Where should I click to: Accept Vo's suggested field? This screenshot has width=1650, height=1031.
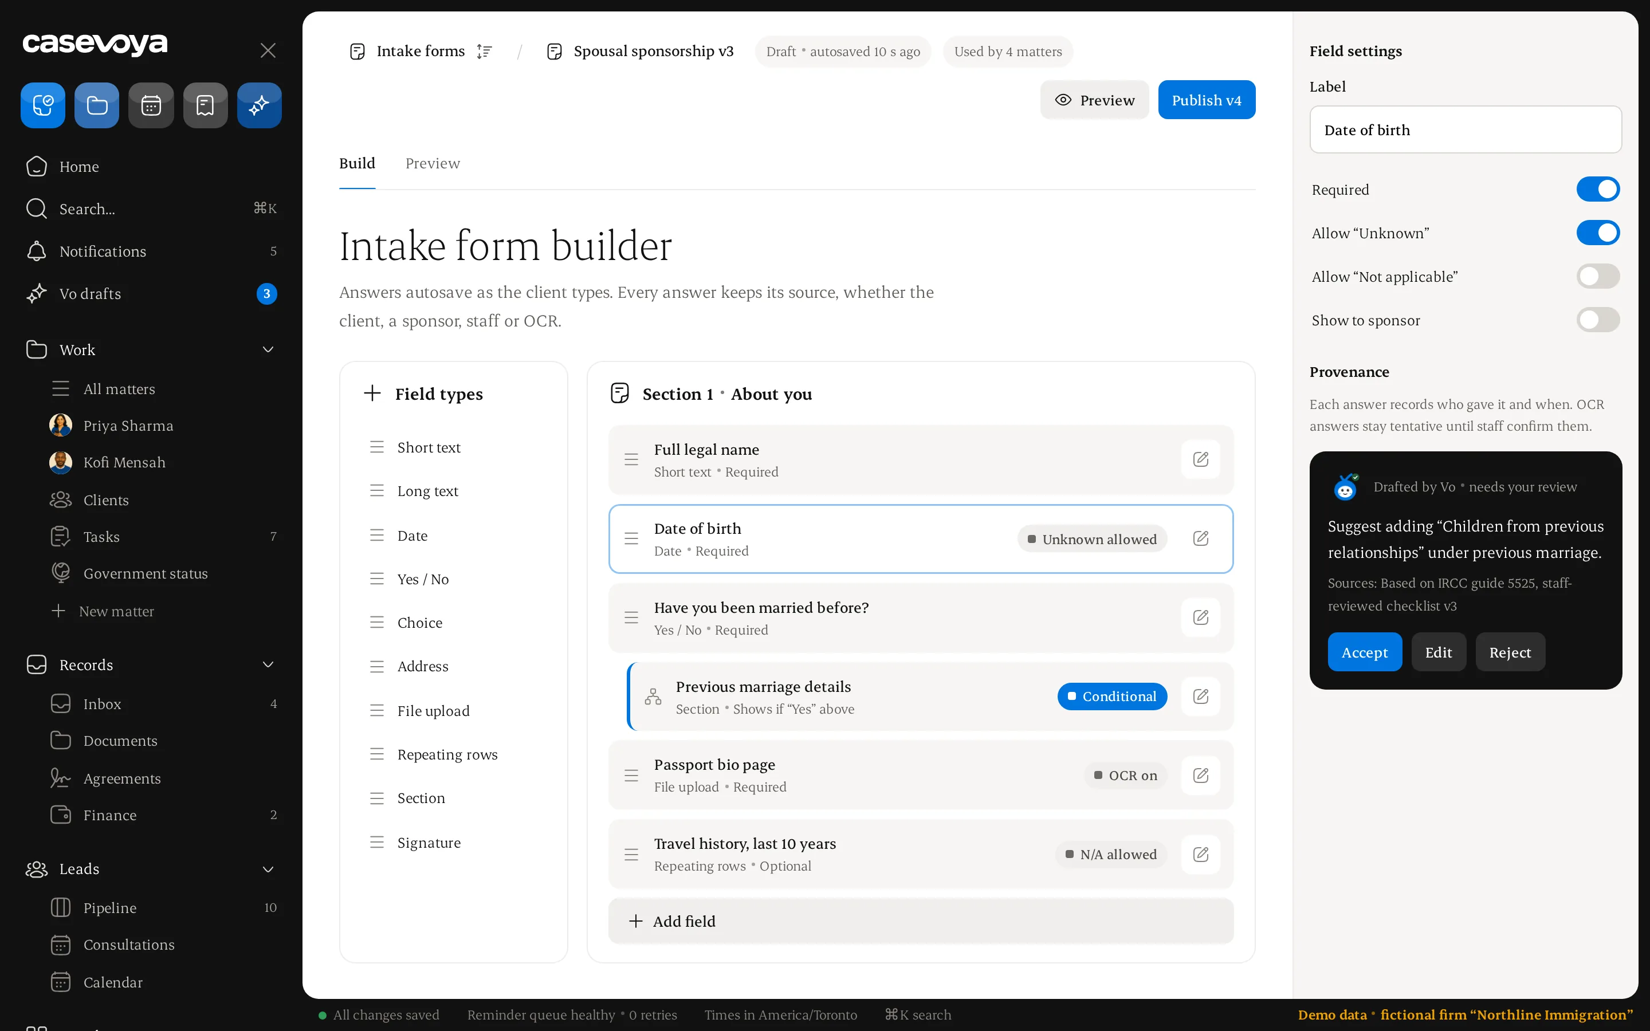click(x=1364, y=652)
